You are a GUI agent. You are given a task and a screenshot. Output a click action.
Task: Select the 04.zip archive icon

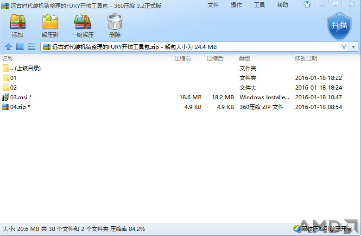pos(6,107)
